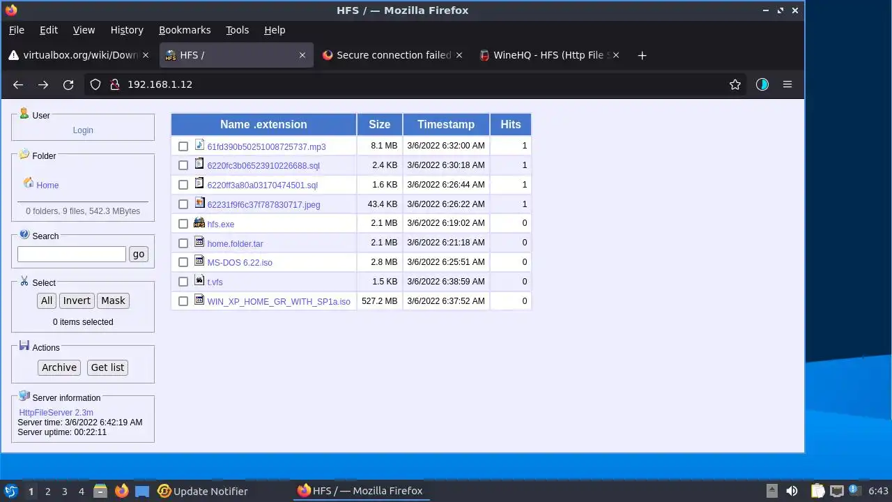Viewport: 892px width, 502px height.
Task: Tick checkbox for 6220fc3b06523910226688.sql
Action: point(183,165)
